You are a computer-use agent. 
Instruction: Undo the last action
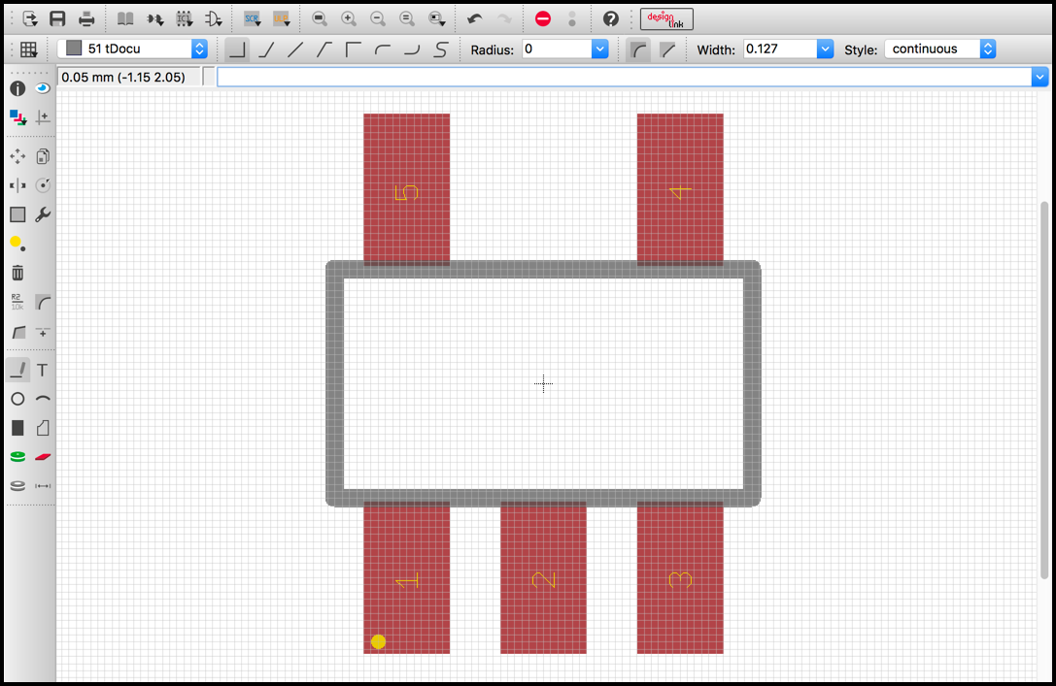tap(475, 18)
